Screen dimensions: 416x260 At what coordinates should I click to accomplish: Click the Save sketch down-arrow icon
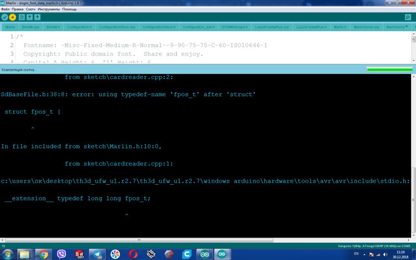click(x=37, y=17)
